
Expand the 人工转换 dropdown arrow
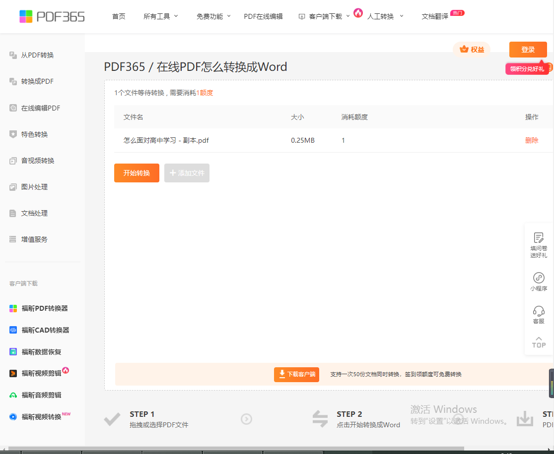coord(402,16)
